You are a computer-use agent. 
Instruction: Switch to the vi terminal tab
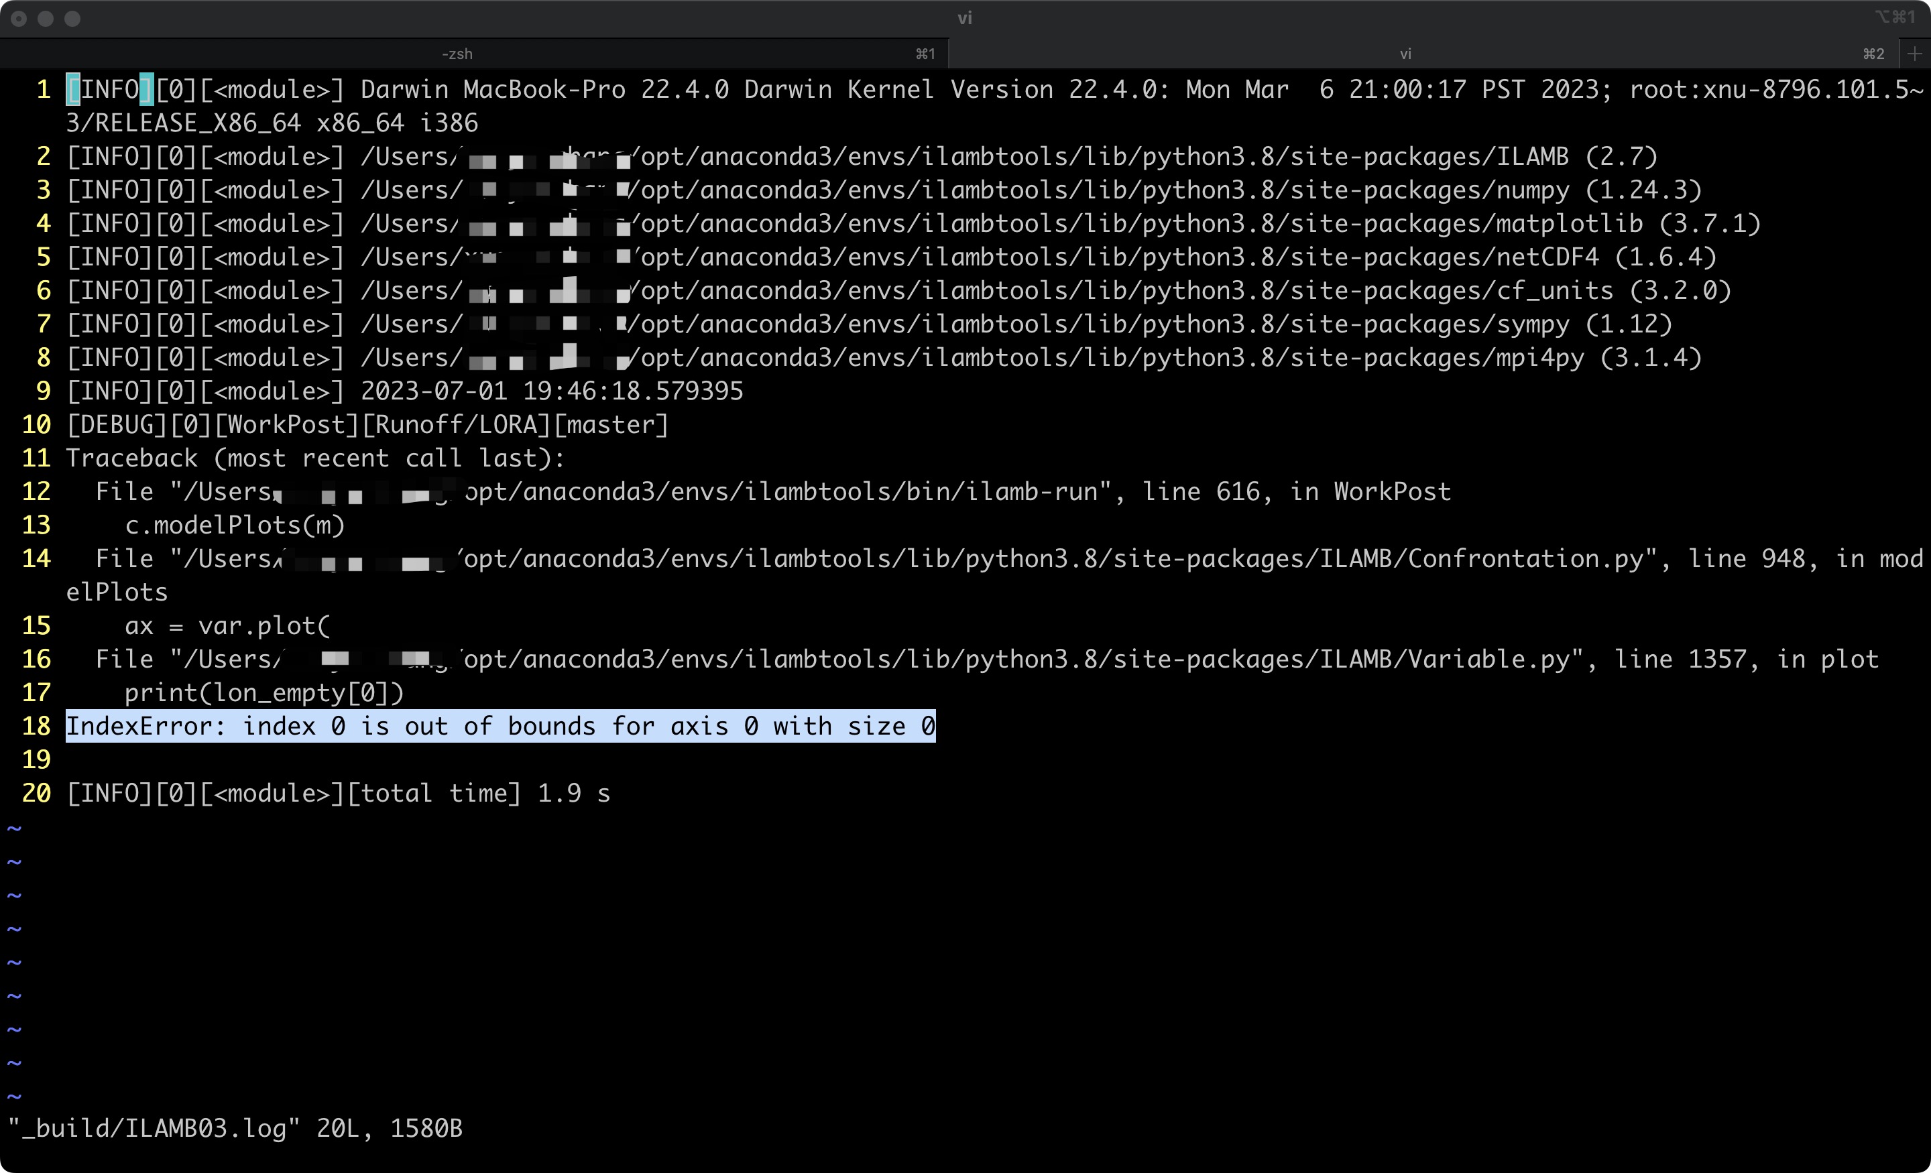pyautogui.click(x=1405, y=54)
